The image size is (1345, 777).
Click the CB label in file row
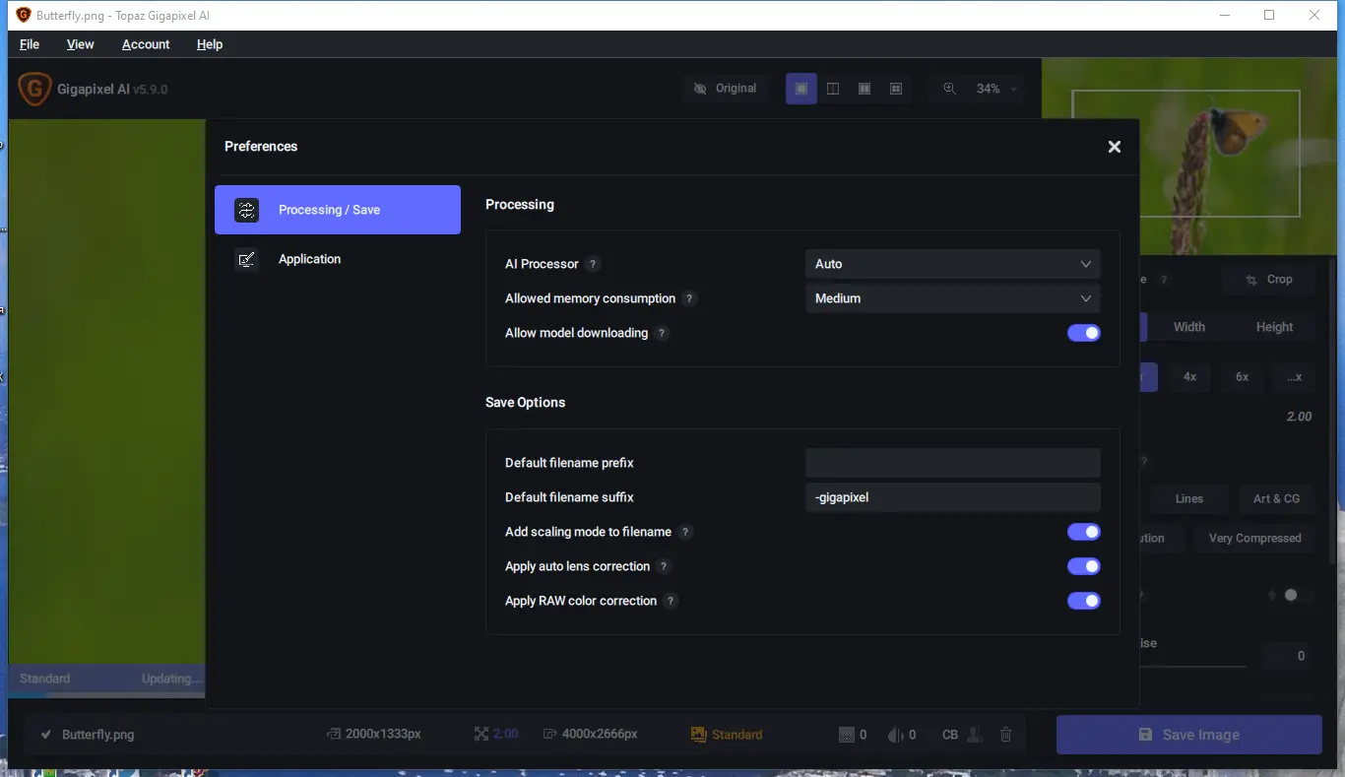[x=950, y=735]
